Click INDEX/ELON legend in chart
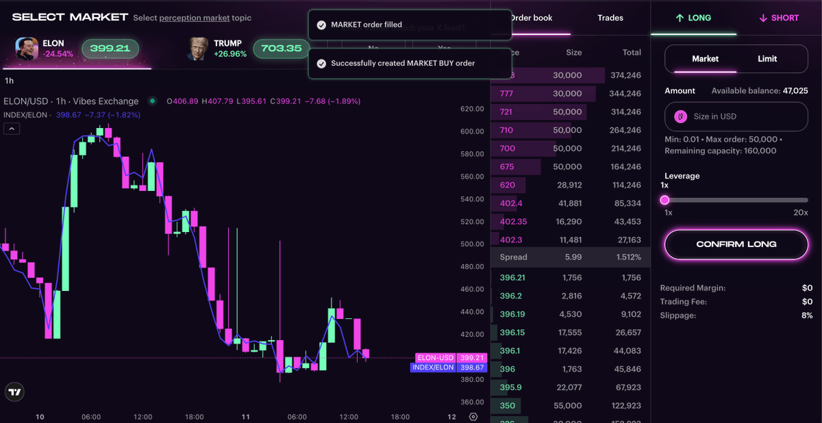Image resolution: width=822 pixels, height=423 pixels. (25, 115)
